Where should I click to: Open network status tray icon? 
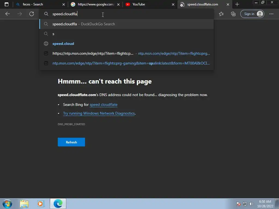coord(245,204)
